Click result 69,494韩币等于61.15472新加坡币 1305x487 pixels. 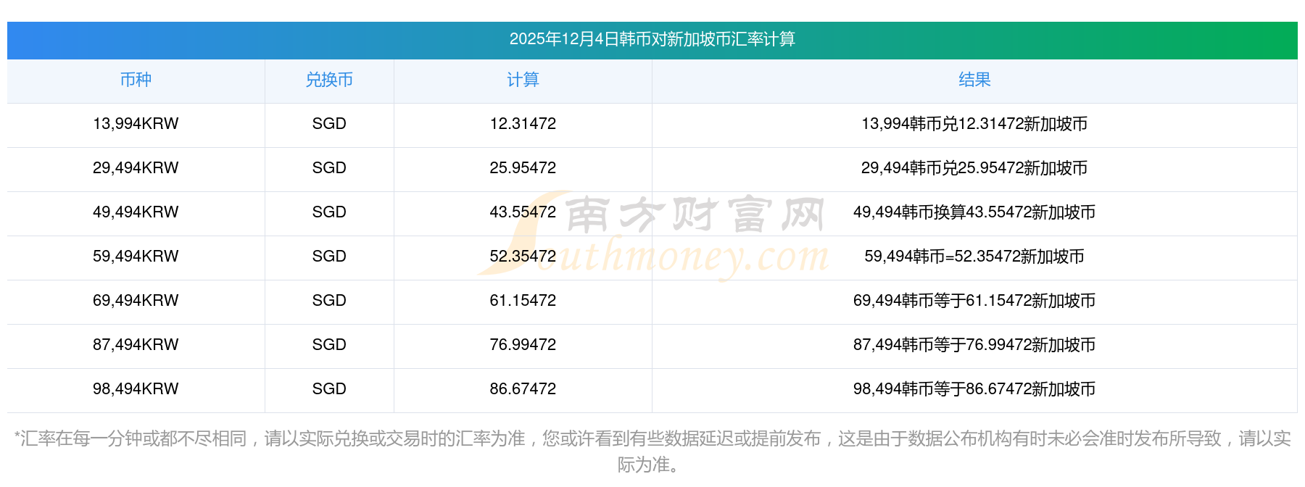pos(974,301)
